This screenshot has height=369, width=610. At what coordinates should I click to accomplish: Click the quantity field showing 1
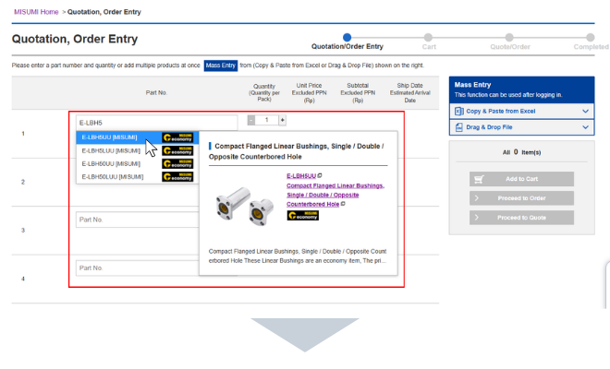(267, 120)
